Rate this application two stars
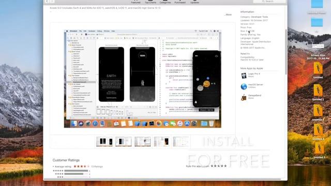The image size is (331, 186). tap(215, 166)
